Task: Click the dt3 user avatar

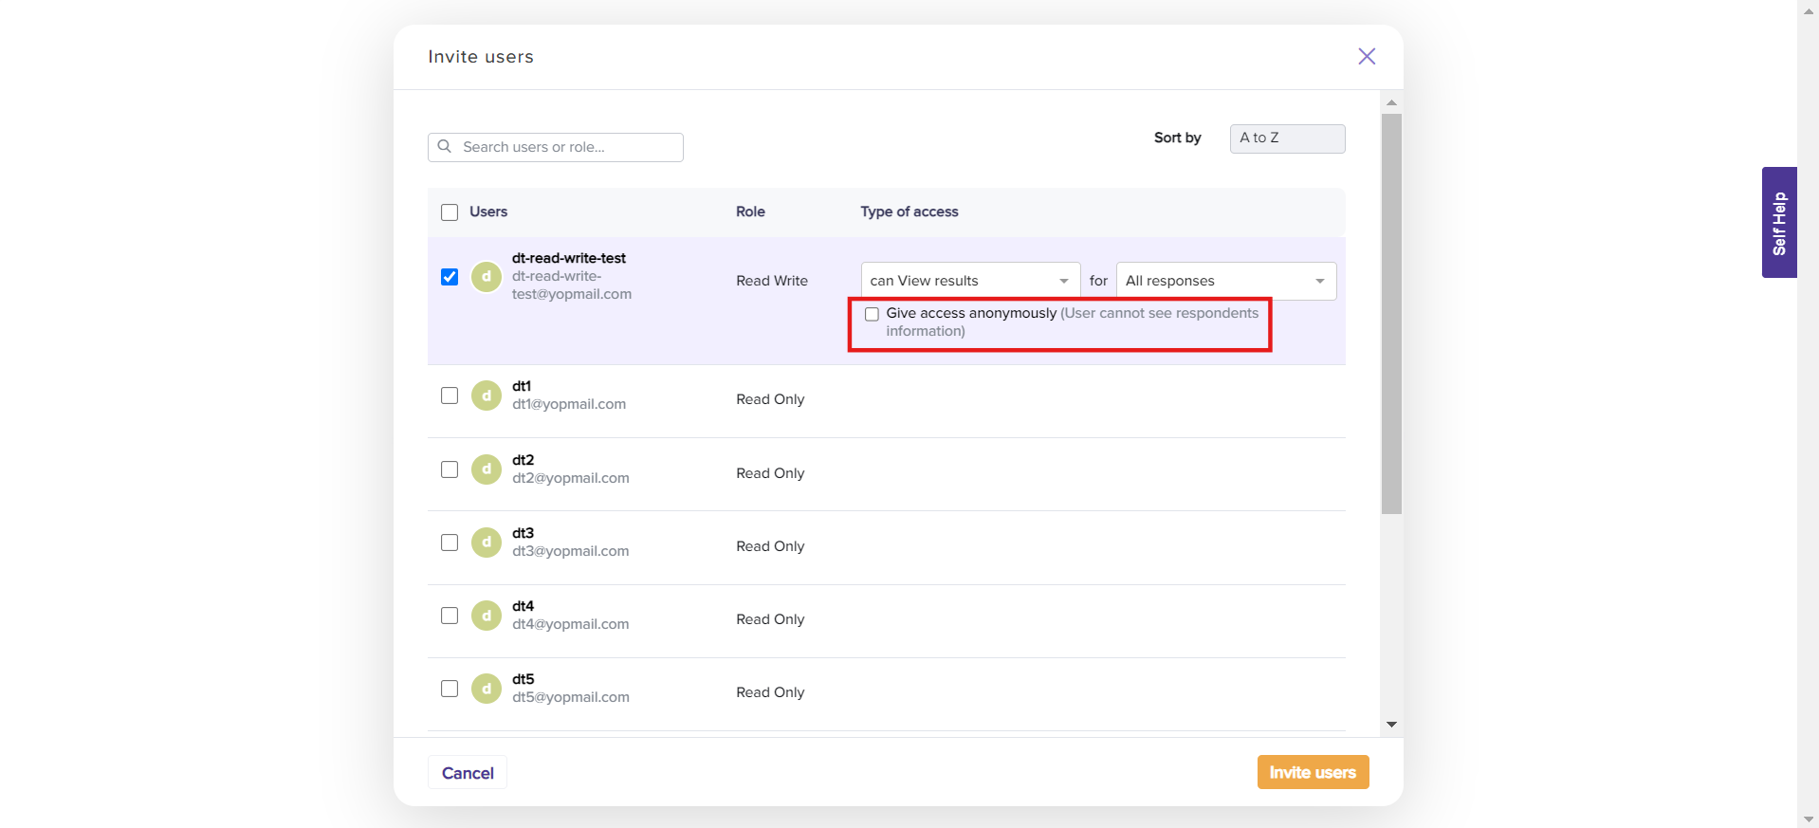Action: point(487,543)
